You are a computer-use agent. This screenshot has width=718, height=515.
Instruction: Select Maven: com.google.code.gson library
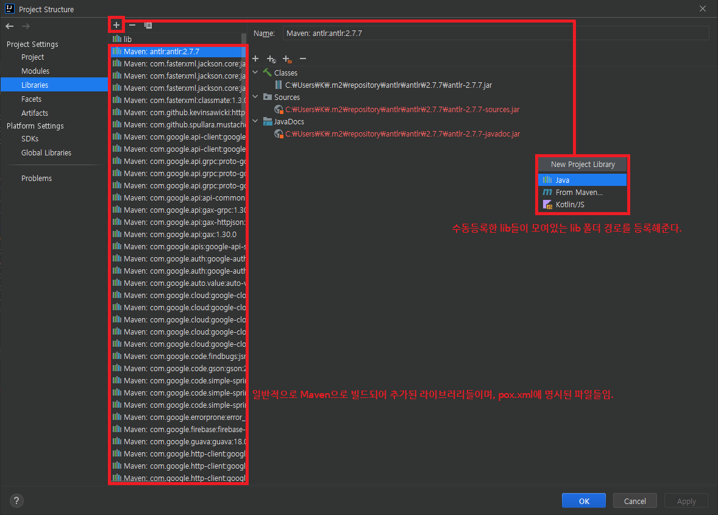177,369
